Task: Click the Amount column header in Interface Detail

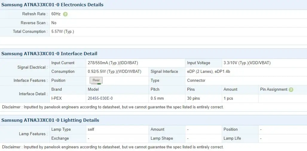Action: [230, 89]
